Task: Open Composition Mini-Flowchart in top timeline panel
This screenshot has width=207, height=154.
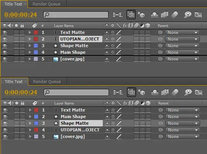Action: tap(118, 14)
